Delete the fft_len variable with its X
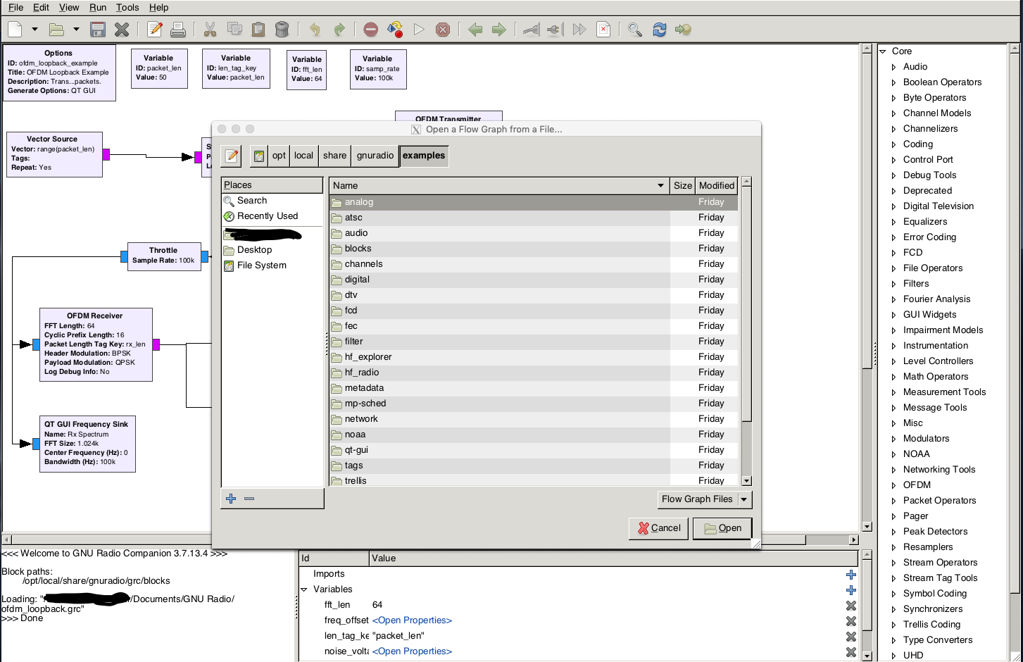The height and width of the screenshot is (662, 1023). (851, 605)
